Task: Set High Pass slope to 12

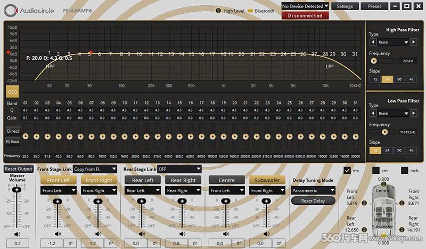Action: tap(375, 79)
